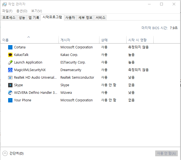Click 높음 impact in Launch Application row
The width and height of the screenshot is (181, 160).
[131, 62]
